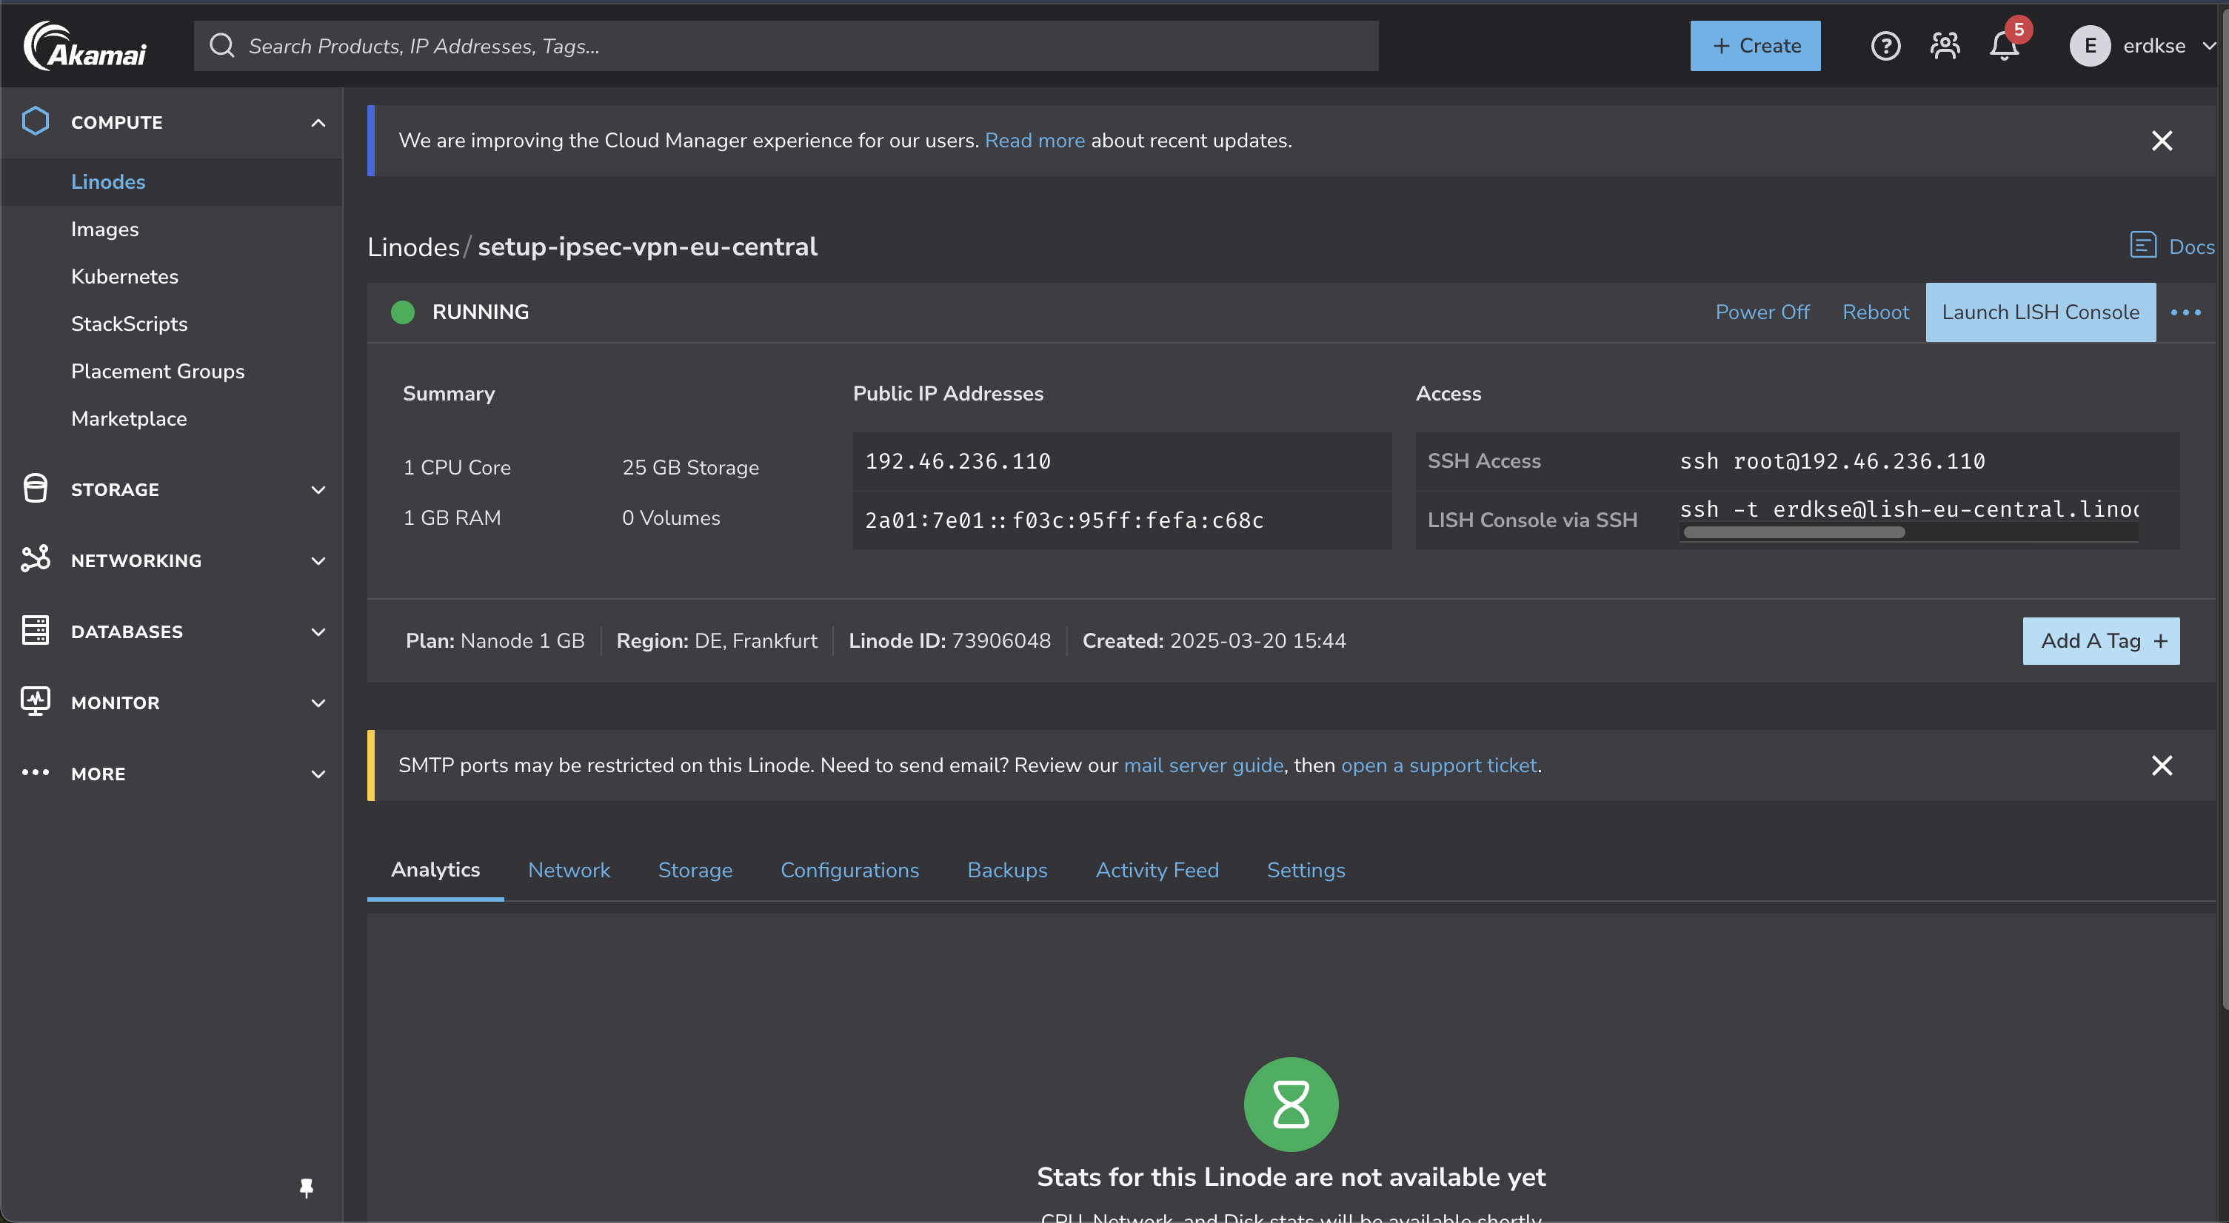The width and height of the screenshot is (2229, 1223).
Task: Click the Akamai logo
Action: tap(85, 46)
